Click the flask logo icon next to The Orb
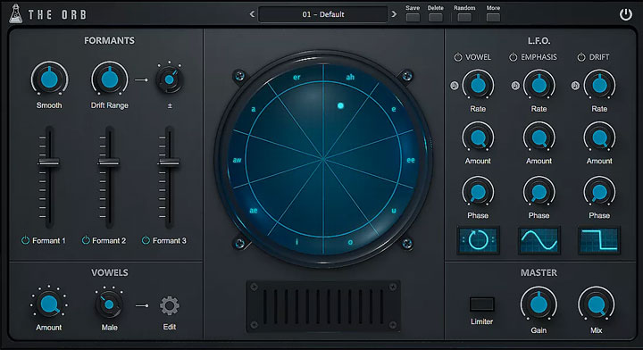The width and height of the screenshot is (643, 350). 15,13
